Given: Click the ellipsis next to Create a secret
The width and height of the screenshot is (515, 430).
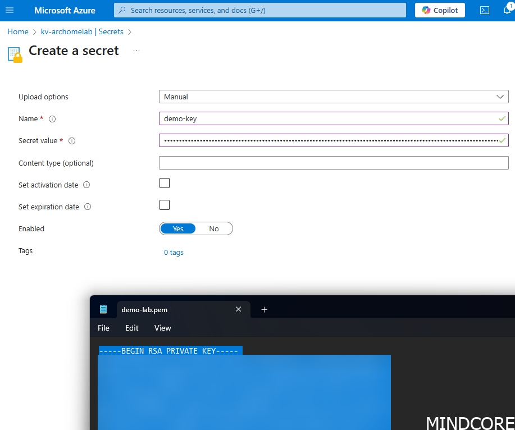Looking at the screenshot, I should point(136,51).
